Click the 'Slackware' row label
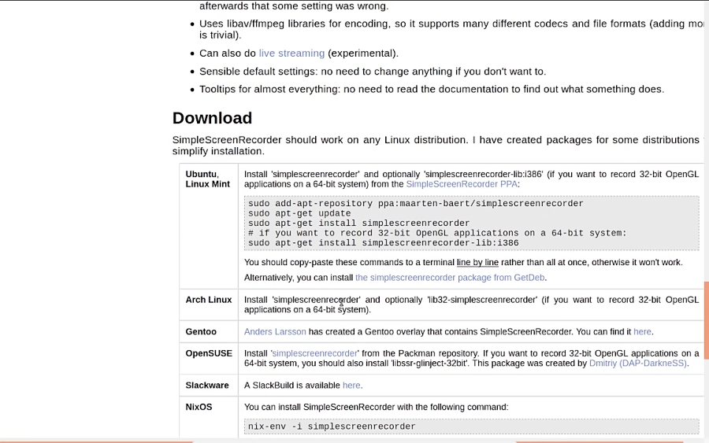The image size is (709, 443). [x=207, y=386]
